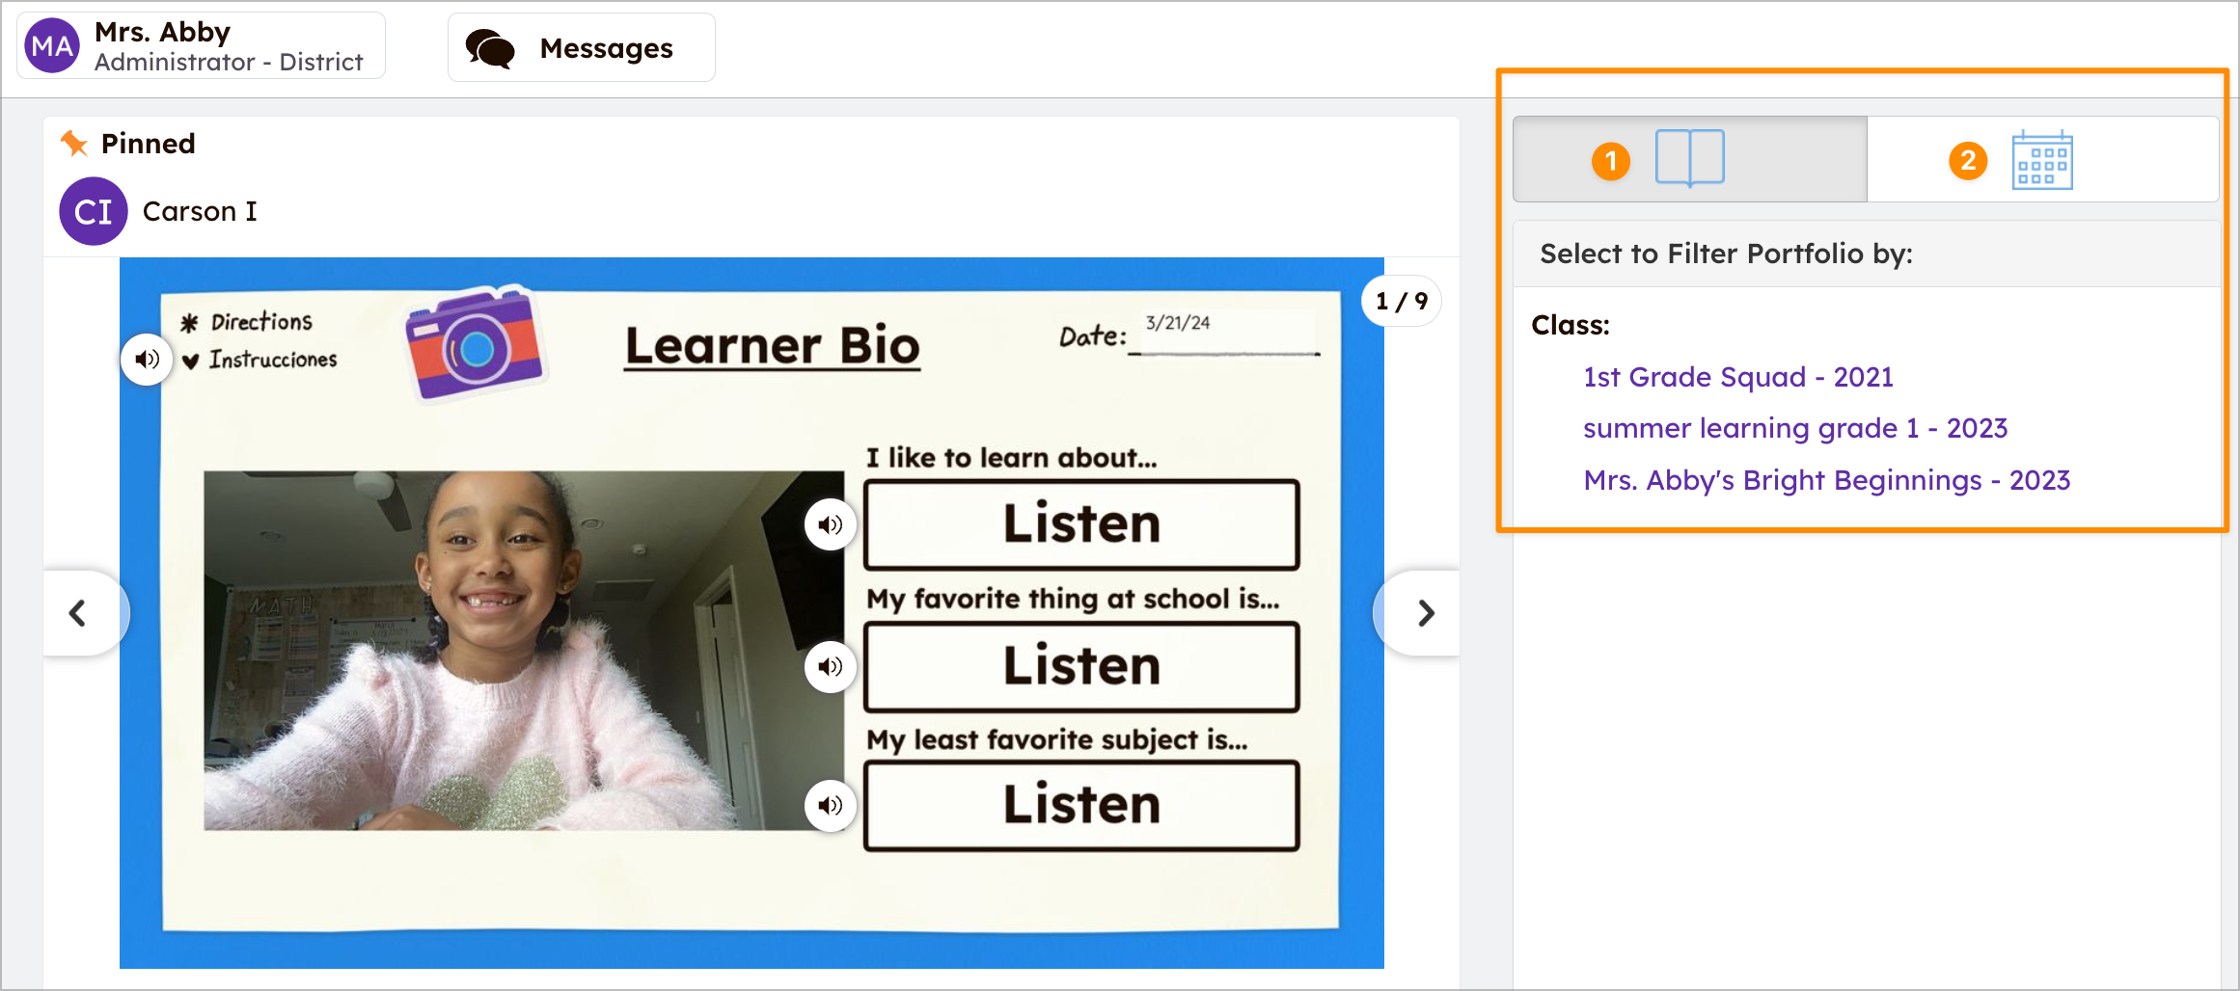The width and height of the screenshot is (2240, 991).
Task: Switch to the calendar view tab
Action: pyautogui.click(x=2041, y=160)
